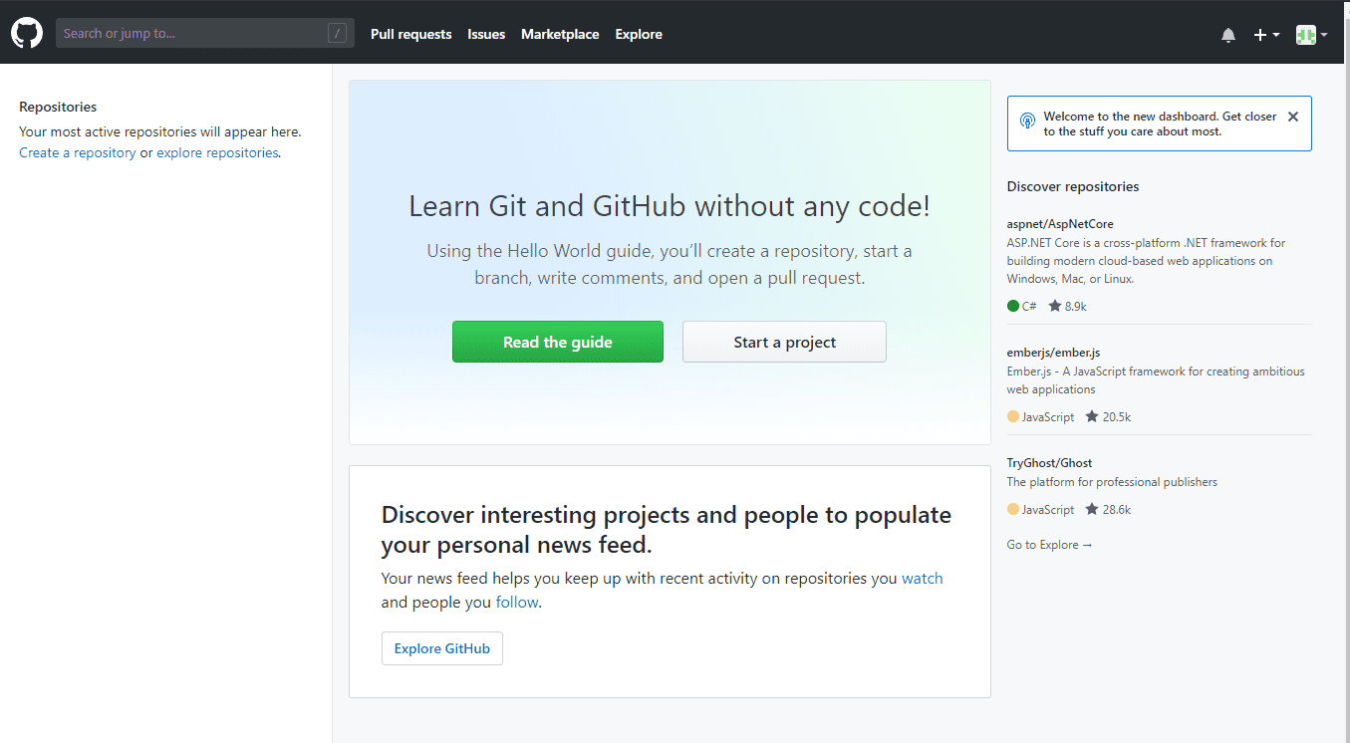Screen dimensions: 1350x743
Task: Open the user avatar menu
Action: 1311,35
